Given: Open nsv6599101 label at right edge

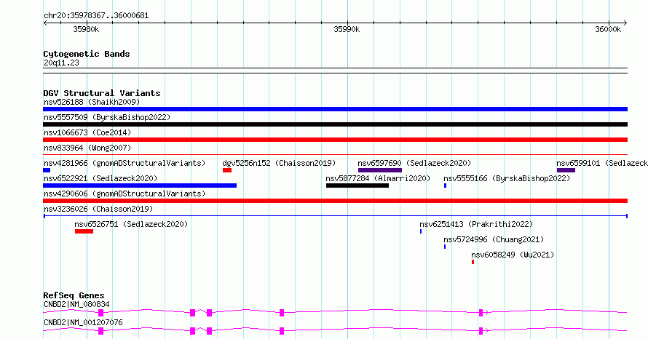Looking at the screenshot, I should coord(602,163).
